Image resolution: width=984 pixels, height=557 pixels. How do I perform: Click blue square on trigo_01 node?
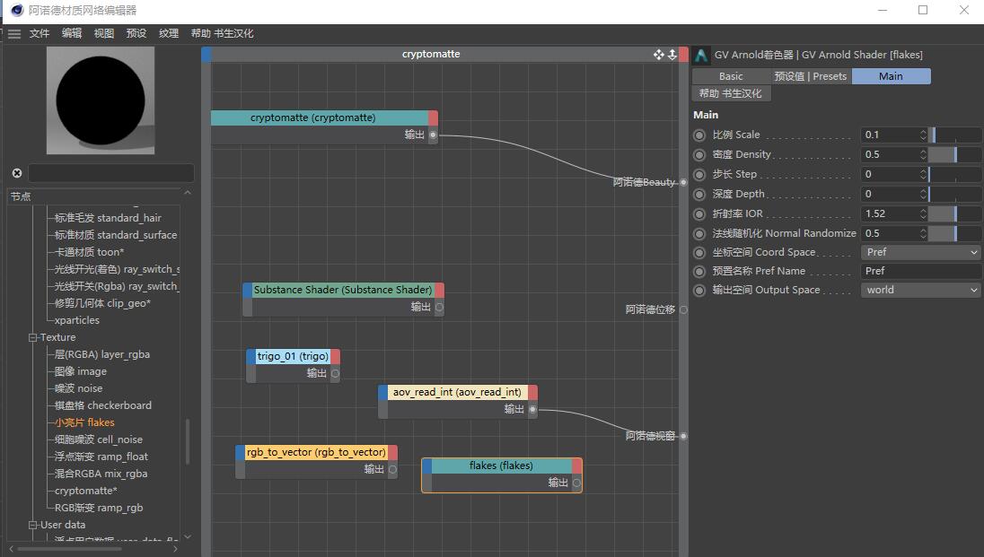(x=251, y=356)
